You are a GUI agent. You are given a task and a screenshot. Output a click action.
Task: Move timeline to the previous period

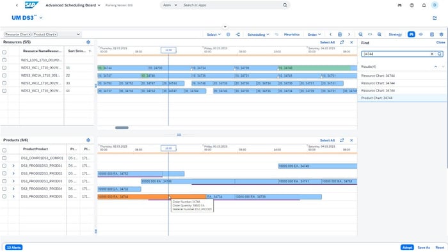click(330, 35)
